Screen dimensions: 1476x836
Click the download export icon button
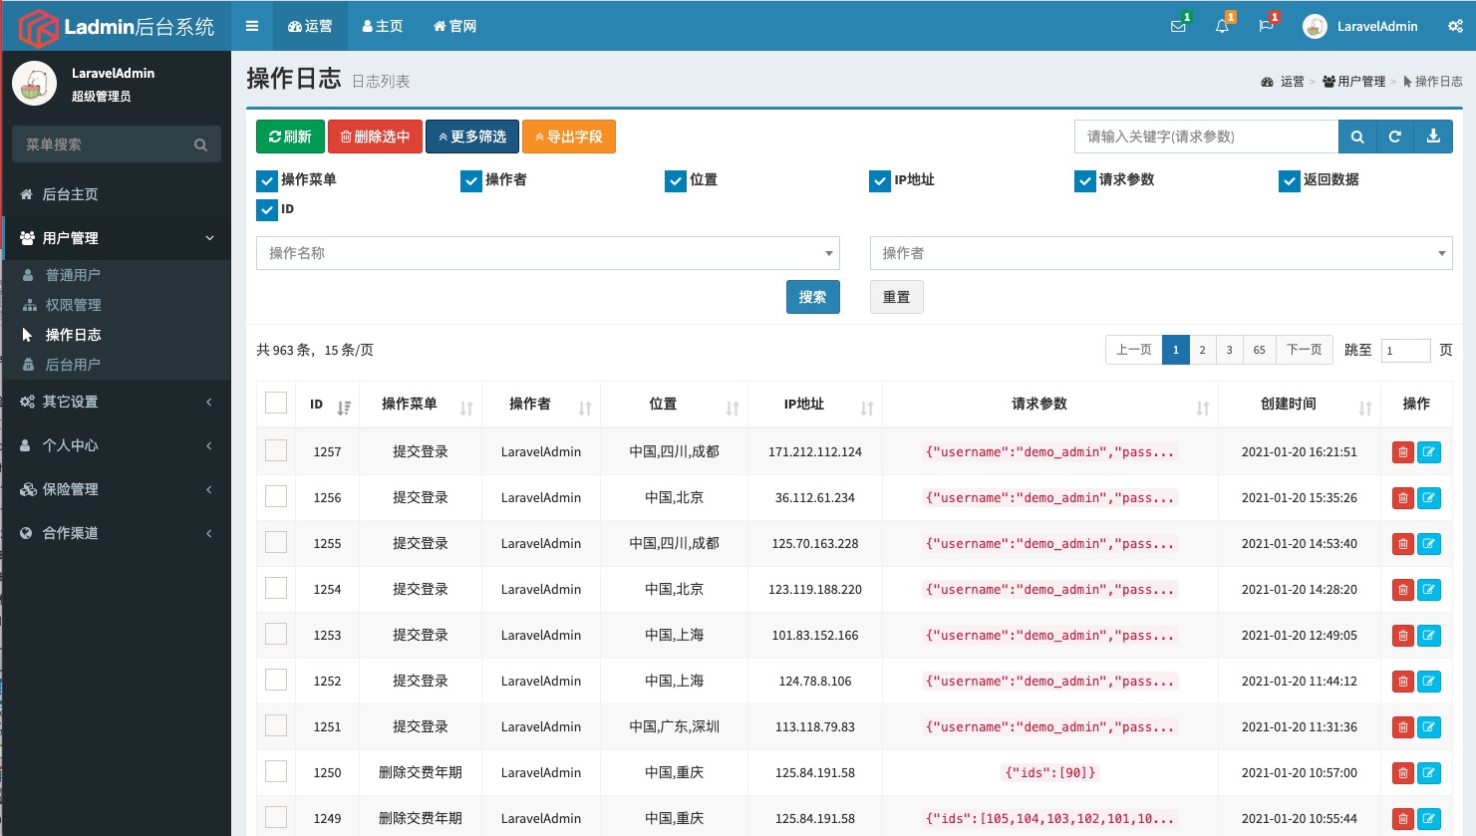[x=1433, y=137]
